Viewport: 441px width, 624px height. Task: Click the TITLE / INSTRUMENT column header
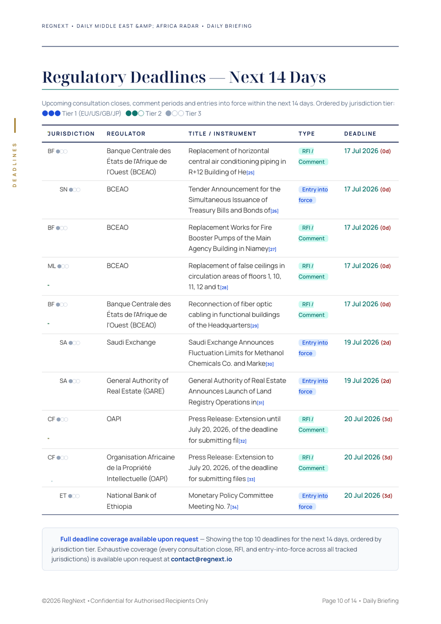[x=222, y=134]
